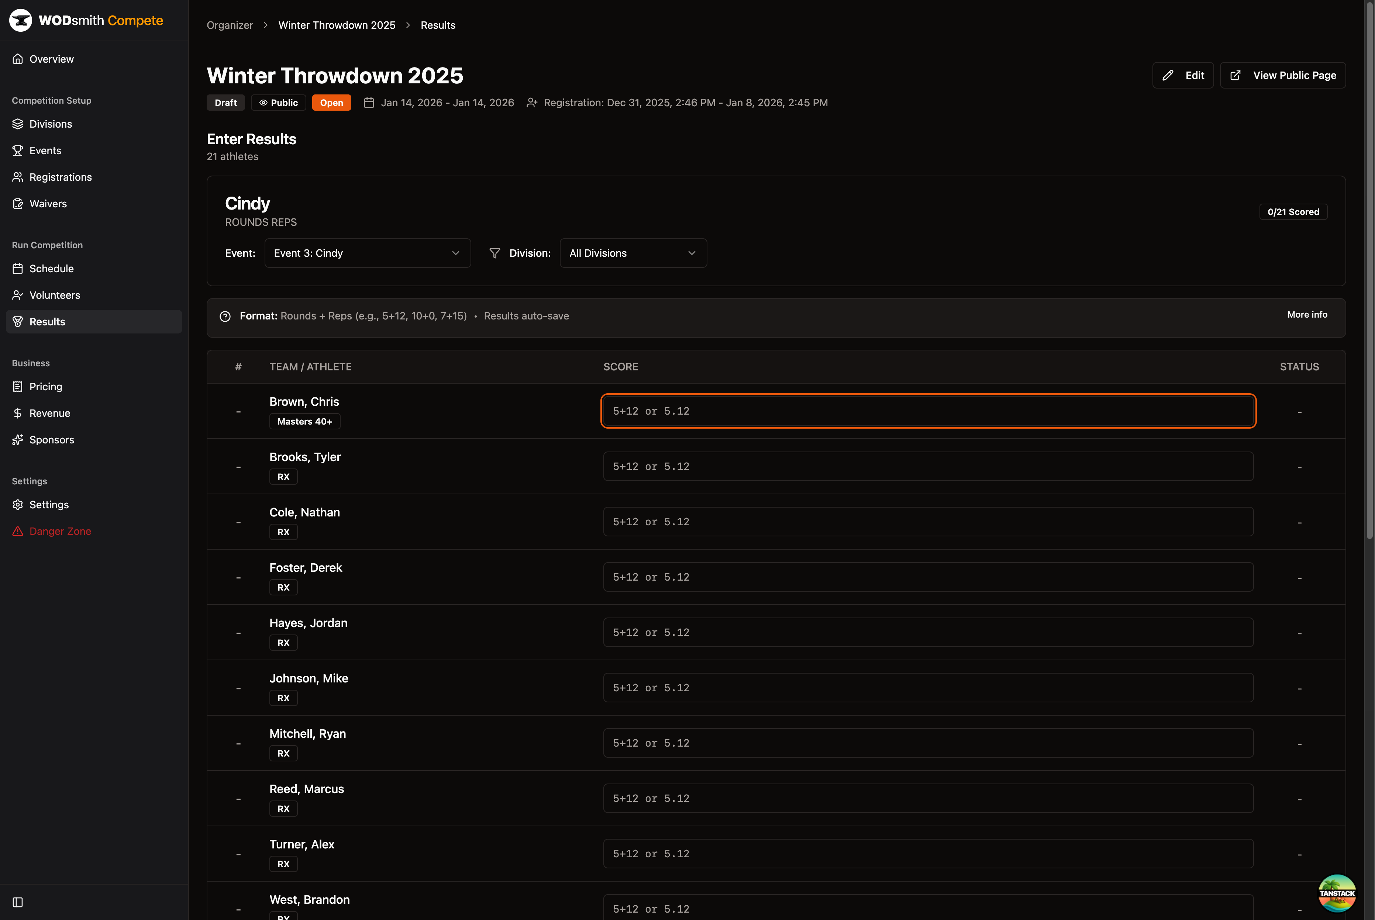The image size is (1375, 920).
Task: Click the Pricing receipt icon
Action: [18, 387]
